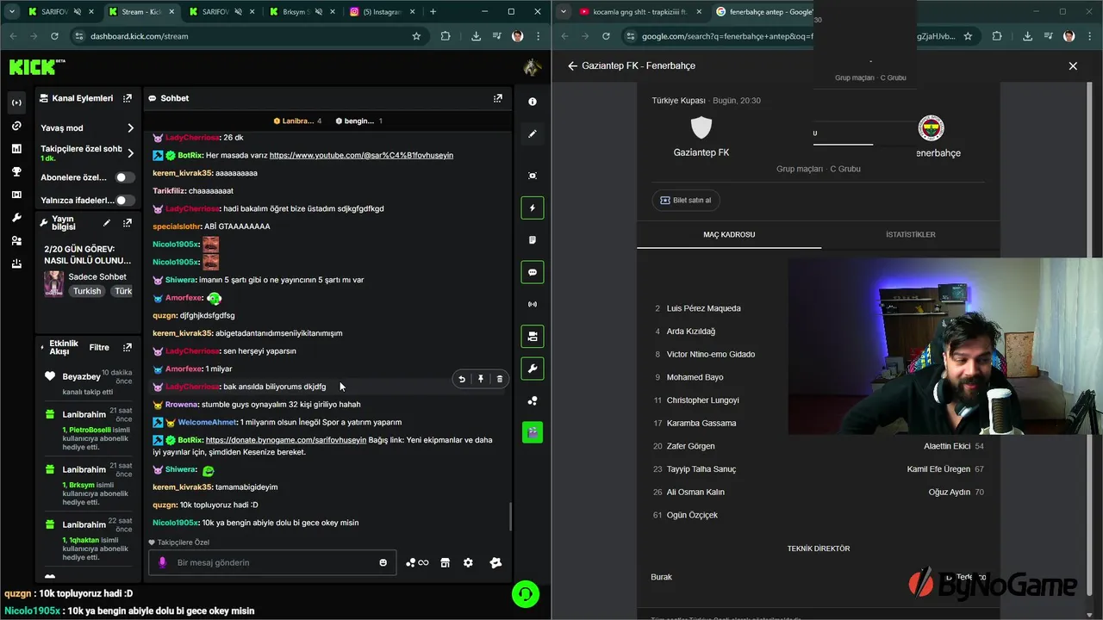Click the Bilet satın al button
The height and width of the screenshot is (620, 1103).
[x=686, y=201]
